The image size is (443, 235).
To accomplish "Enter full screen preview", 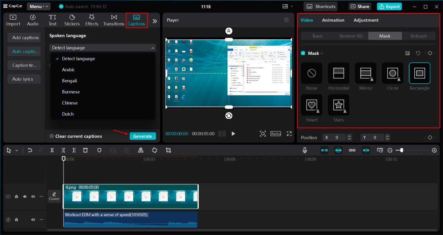I will tap(289, 134).
